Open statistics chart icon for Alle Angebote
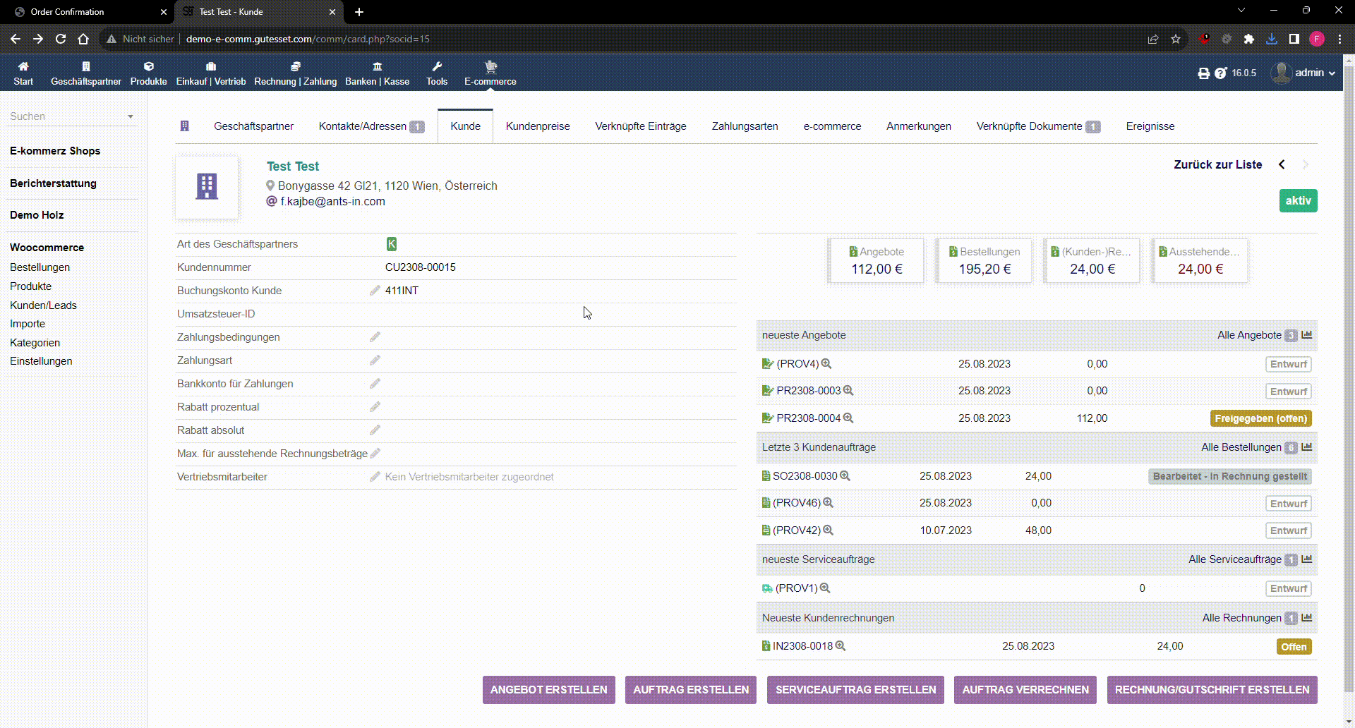The width and height of the screenshot is (1355, 728). coord(1307,335)
